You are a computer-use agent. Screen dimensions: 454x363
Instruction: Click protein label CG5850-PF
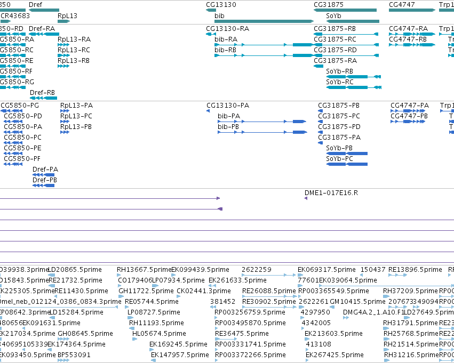coord(22,159)
